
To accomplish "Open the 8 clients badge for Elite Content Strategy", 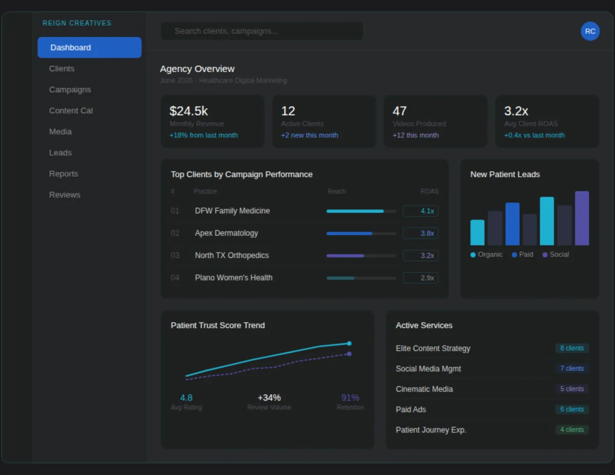I will click(x=572, y=348).
